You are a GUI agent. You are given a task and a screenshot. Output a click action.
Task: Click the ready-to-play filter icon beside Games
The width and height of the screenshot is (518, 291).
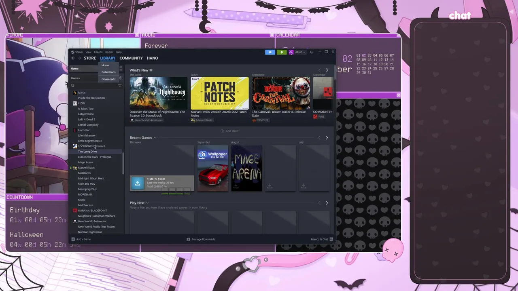pyautogui.click(x=121, y=78)
